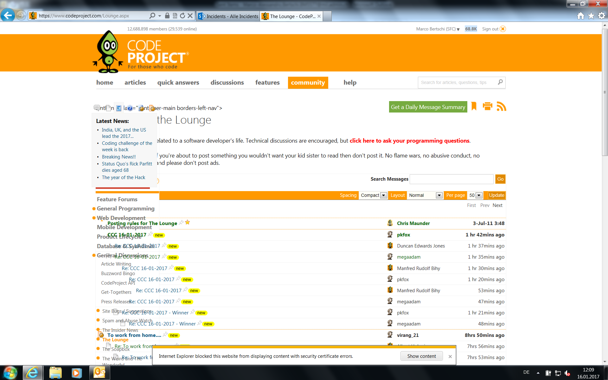Click the speech bubble icon in the message toolbar
608x380 pixels.
pos(97,108)
